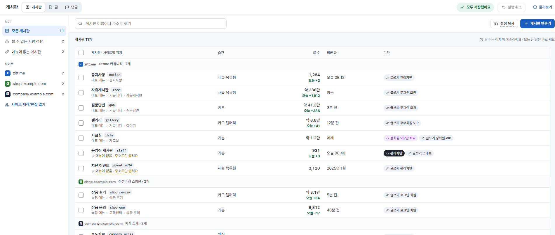555x235 pixels.
Task: Toggle the select-all checkbox in table header
Action: click(x=81, y=53)
